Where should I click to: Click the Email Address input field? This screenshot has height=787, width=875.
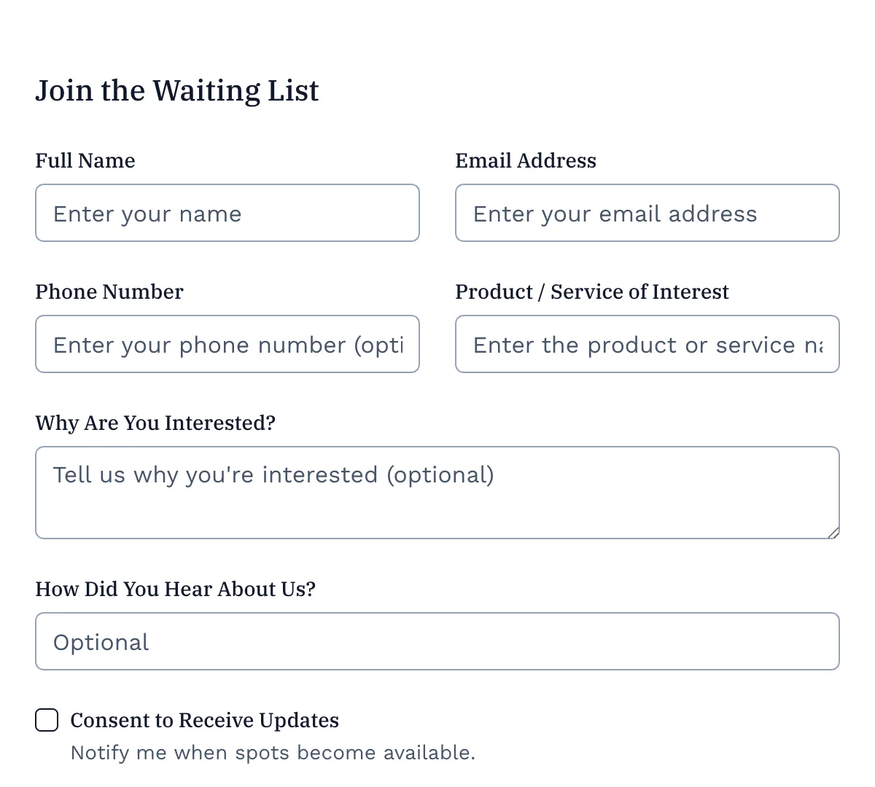point(647,213)
